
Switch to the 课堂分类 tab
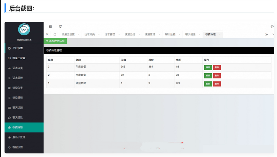tap(130, 34)
